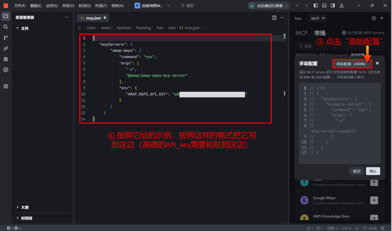
Task: Open the 查看(V) menu
Action: click(x=68, y=5)
